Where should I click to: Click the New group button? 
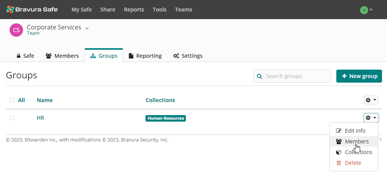pyautogui.click(x=359, y=76)
